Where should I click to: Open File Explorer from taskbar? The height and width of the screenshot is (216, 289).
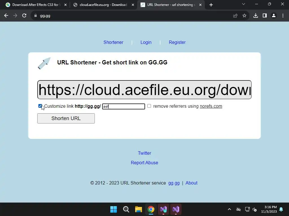click(138, 209)
